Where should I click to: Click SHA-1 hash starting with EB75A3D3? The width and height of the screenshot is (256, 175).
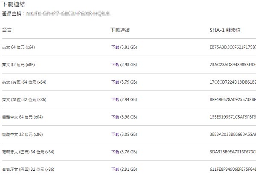(233, 47)
